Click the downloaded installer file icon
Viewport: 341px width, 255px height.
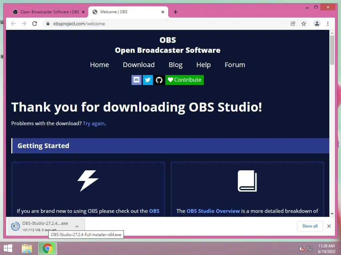15,226
